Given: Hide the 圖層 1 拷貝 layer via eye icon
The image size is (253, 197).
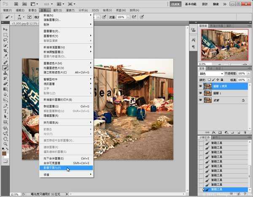Looking at the screenshot, I should 200,86.
